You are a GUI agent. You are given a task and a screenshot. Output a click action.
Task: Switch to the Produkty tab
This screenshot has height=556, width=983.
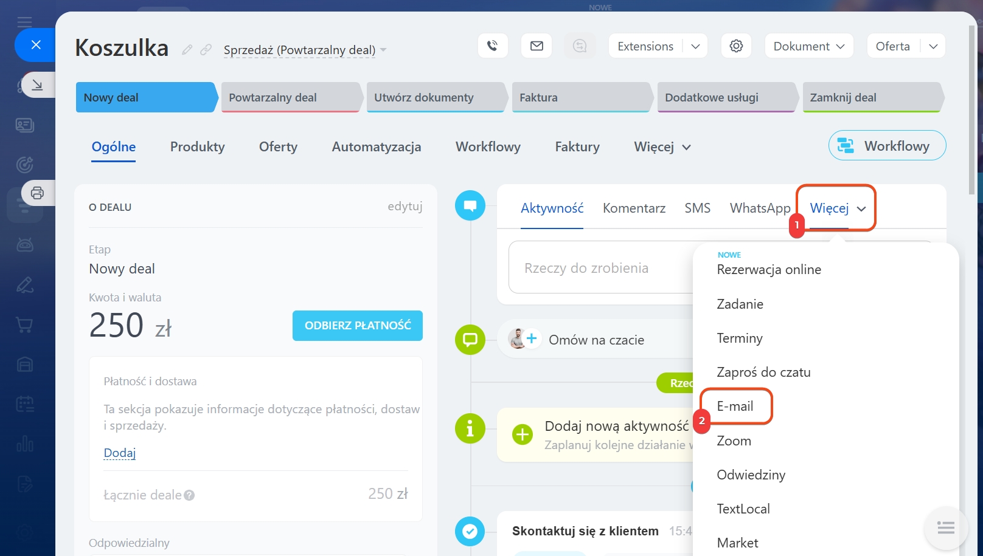point(197,147)
